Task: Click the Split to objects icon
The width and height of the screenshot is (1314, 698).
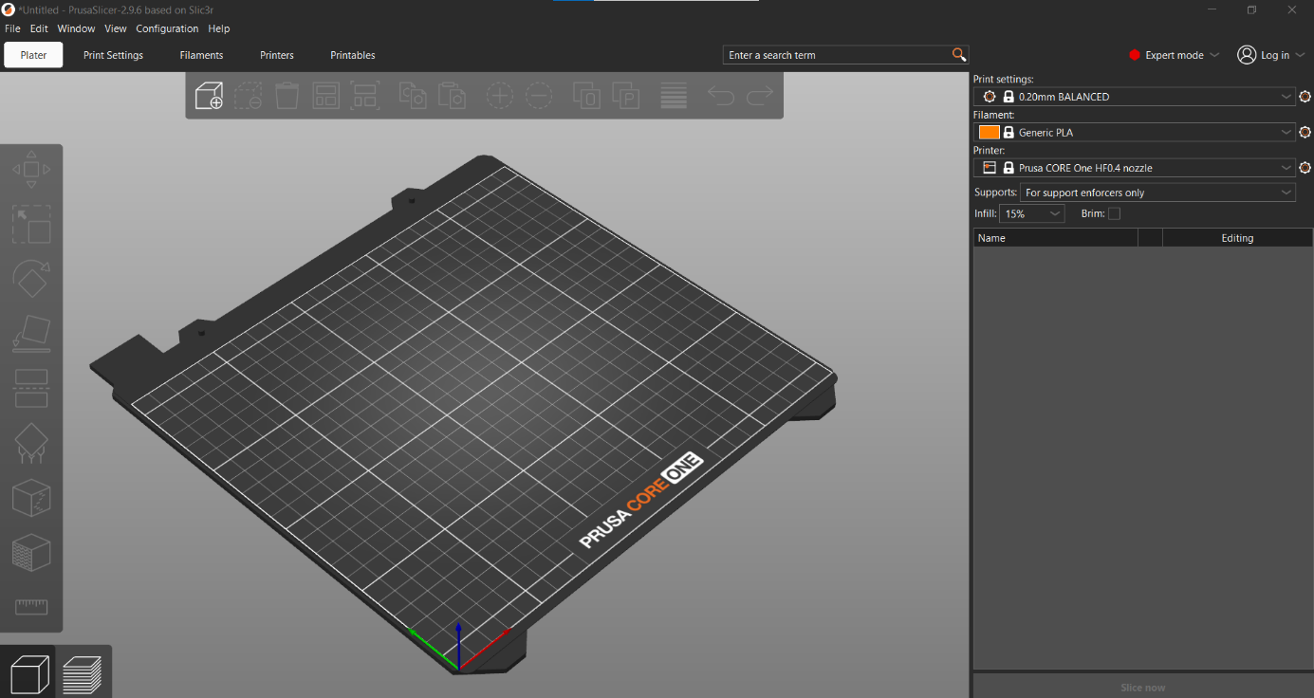Action: [587, 96]
